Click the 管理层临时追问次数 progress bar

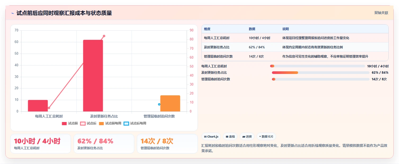321,79
